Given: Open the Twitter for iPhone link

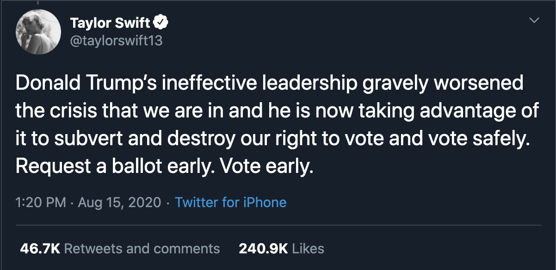Looking at the screenshot, I should (x=231, y=202).
